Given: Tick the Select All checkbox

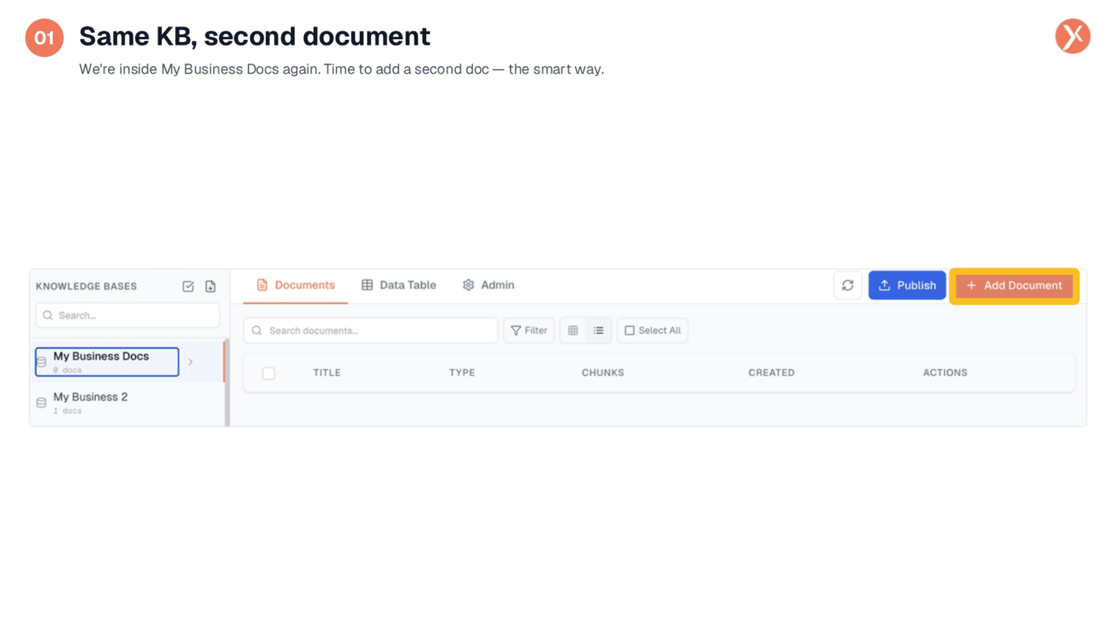Looking at the screenshot, I should (x=629, y=331).
